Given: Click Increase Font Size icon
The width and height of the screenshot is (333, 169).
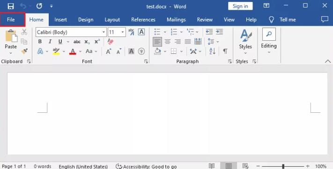Looking at the screenshot, I should [109, 51].
